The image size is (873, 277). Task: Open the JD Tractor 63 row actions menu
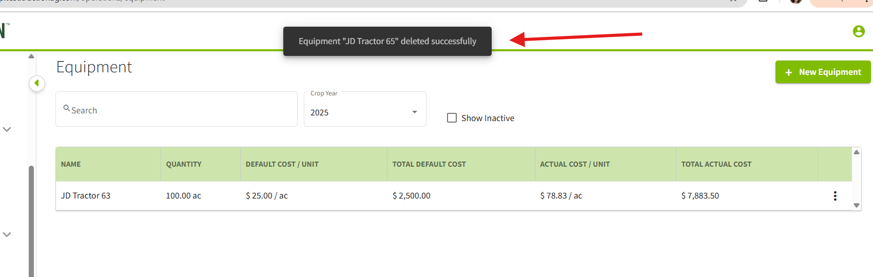point(835,195)
